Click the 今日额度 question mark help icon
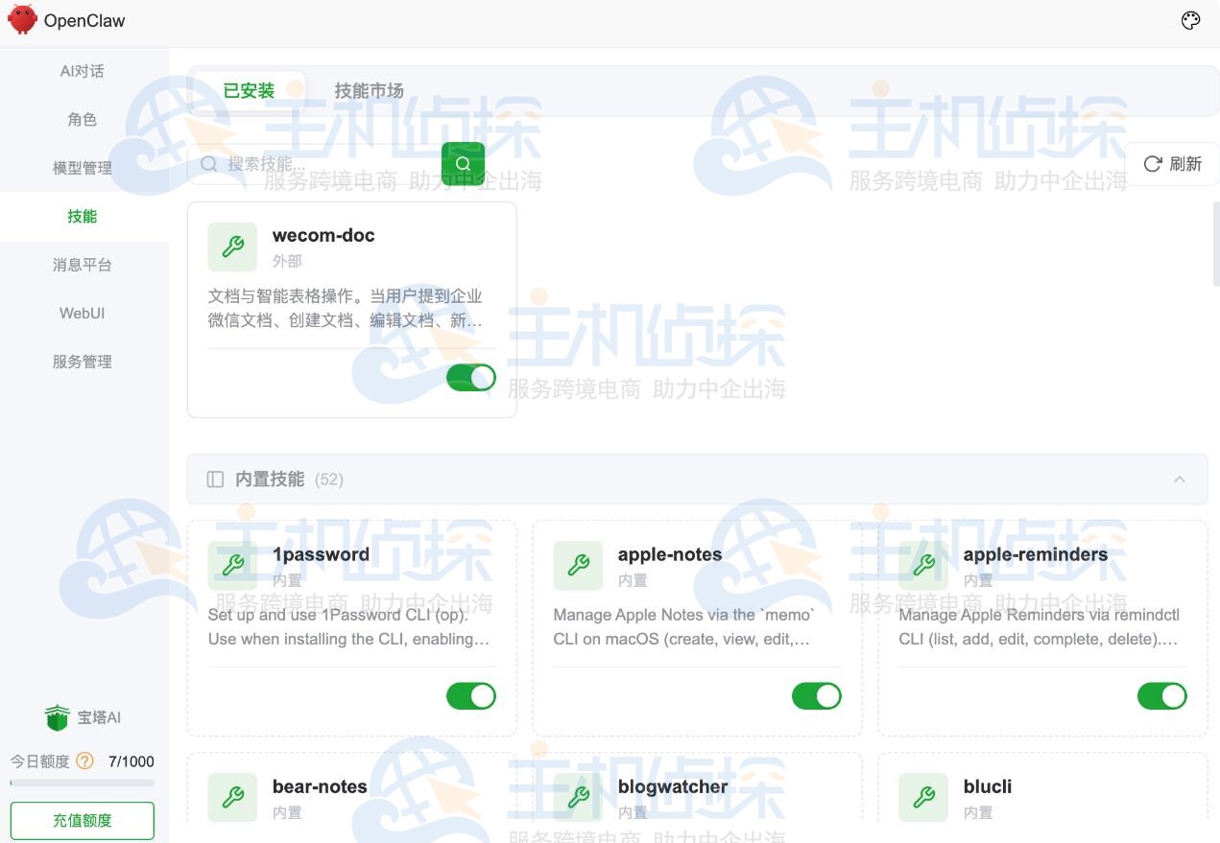This screenshot has height=843, width=1220. click(84, 761)
